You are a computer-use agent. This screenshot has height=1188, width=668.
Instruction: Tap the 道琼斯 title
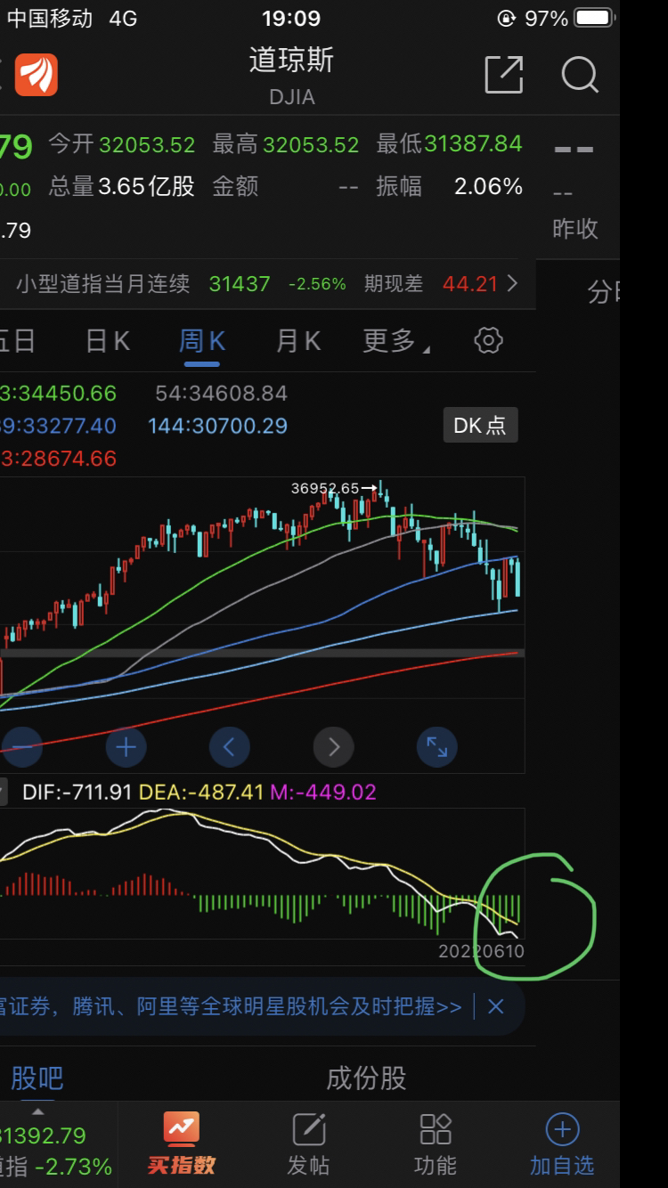292,61
